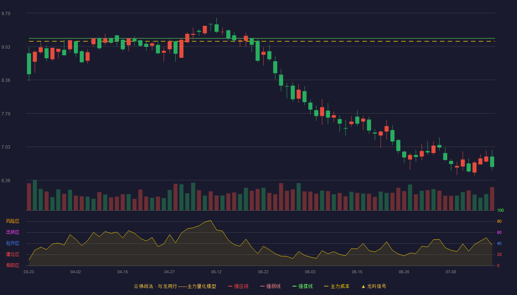Click the 6.36 price axis label

(x=6, y=181)
